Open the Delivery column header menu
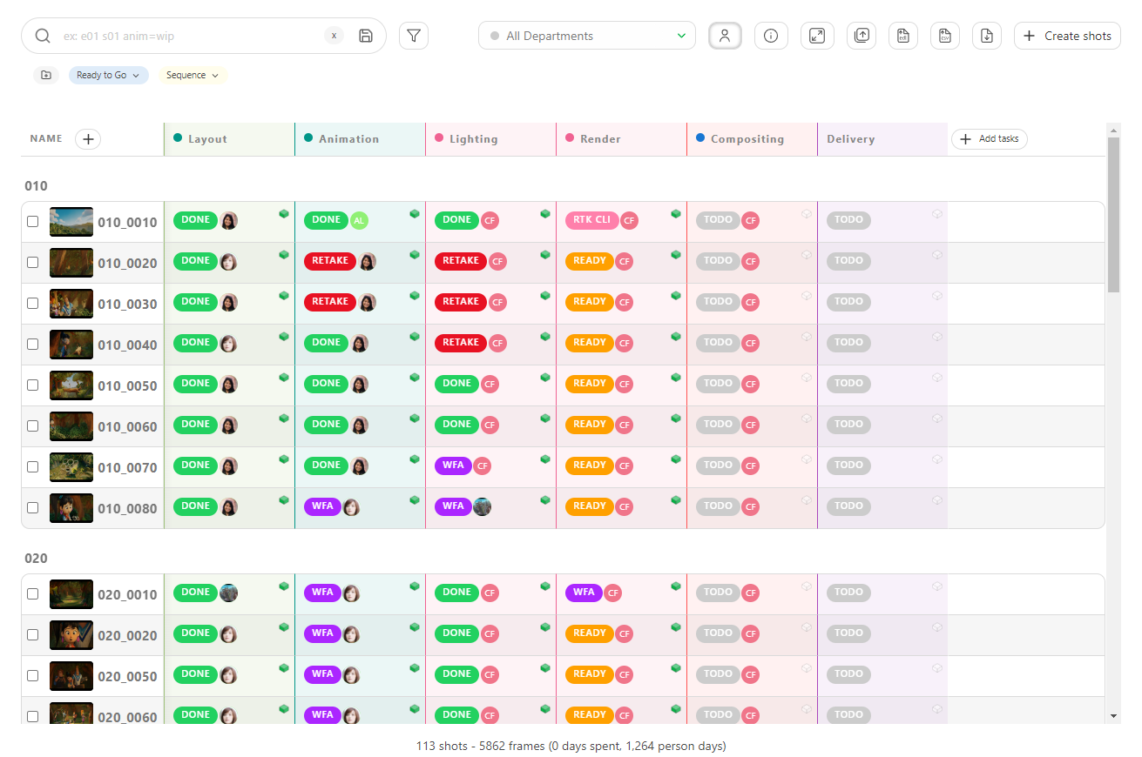This screenshot has width=1142, height=757. [x=882, y=139]
